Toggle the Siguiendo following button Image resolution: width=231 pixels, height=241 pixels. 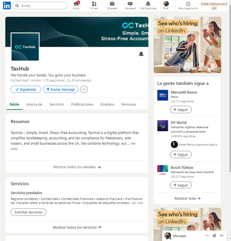pyautogui.click(x=26, y=89)
